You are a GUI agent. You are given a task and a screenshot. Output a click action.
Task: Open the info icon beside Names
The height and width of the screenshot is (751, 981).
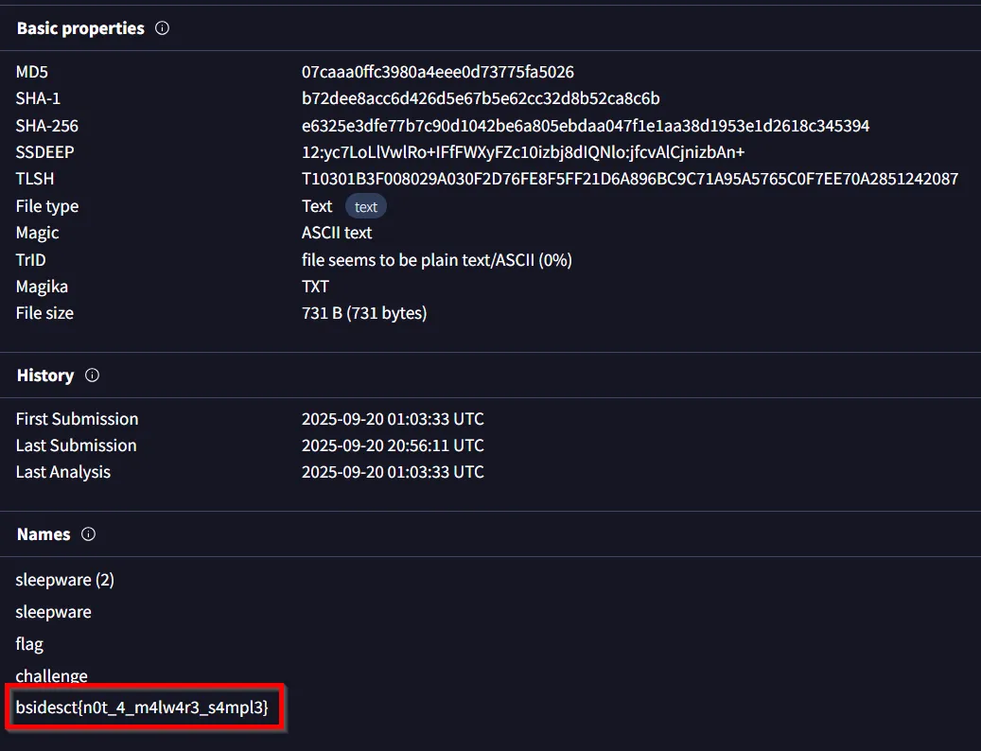89,534
